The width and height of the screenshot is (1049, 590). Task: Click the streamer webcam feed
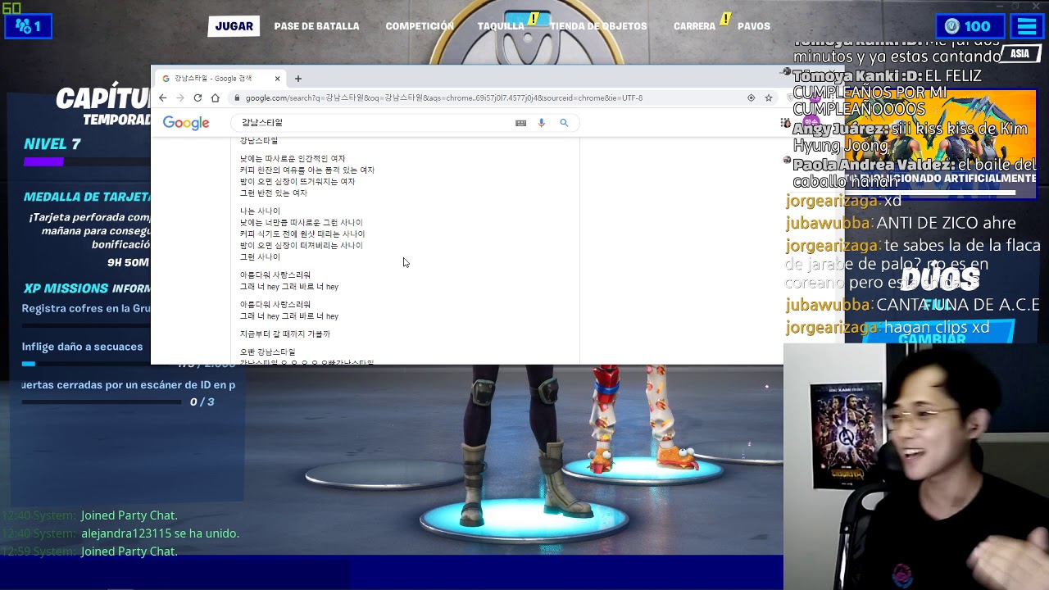916,465
